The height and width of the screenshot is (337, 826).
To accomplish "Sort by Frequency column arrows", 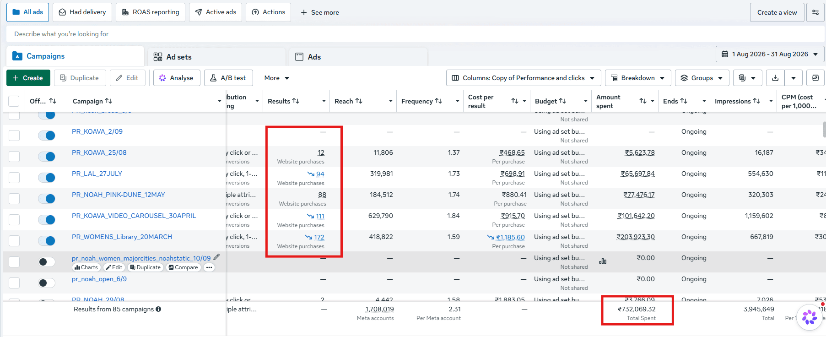I will click(438, 101).
